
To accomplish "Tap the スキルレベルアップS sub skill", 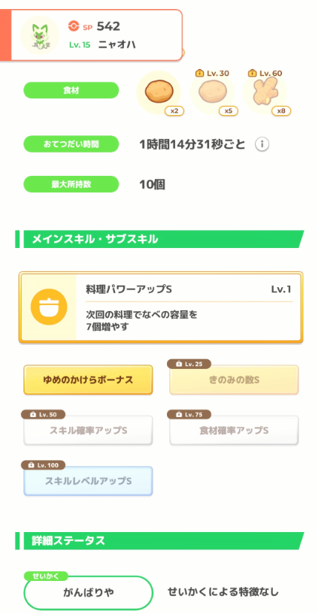I will (88, 481).
